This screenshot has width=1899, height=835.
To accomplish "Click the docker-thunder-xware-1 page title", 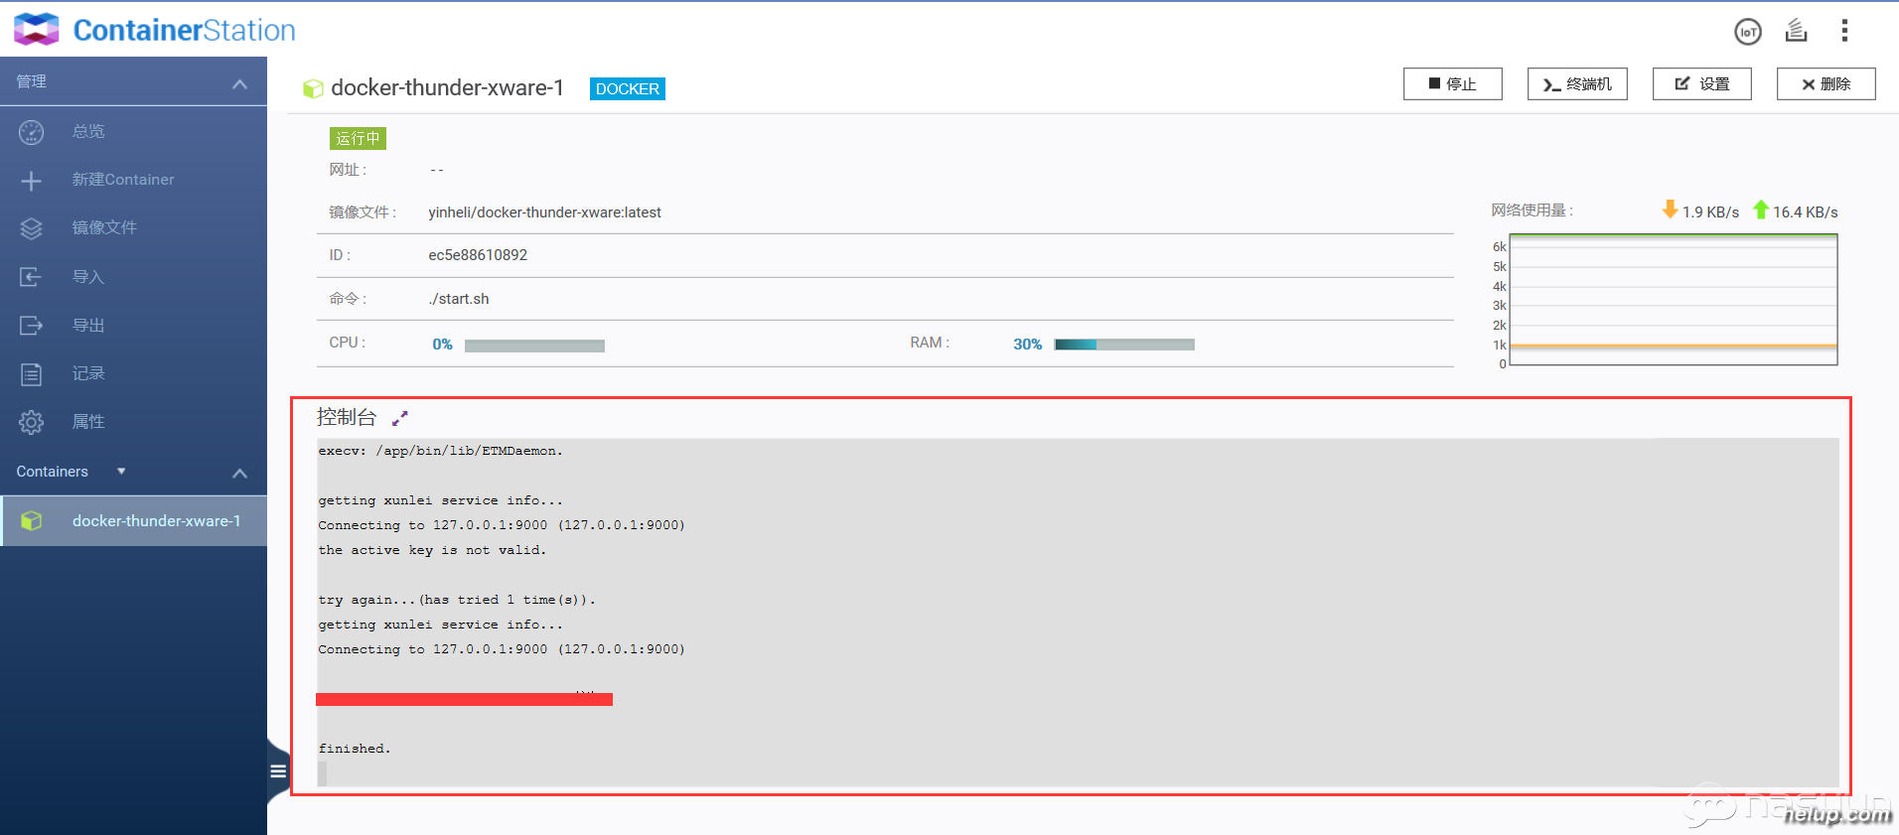I will 447,88.
